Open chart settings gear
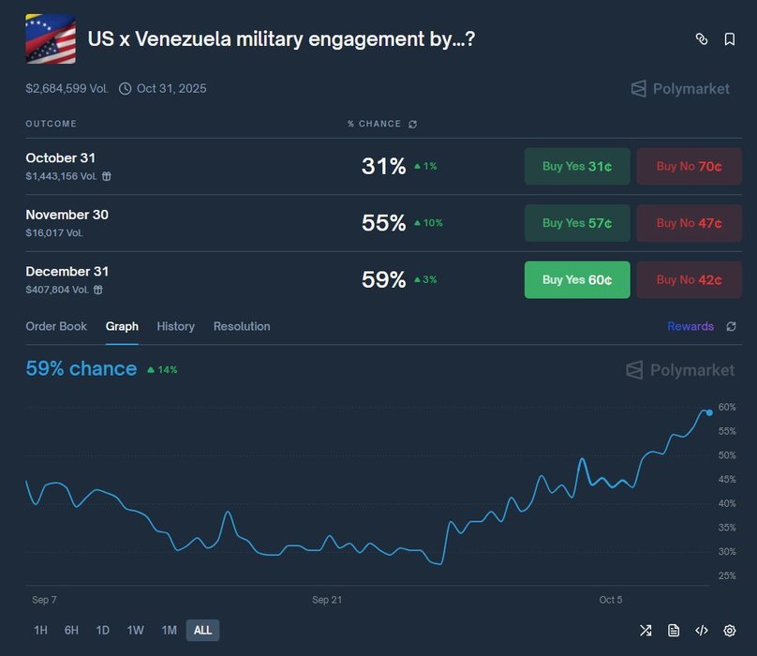 [x=730, y=630]
